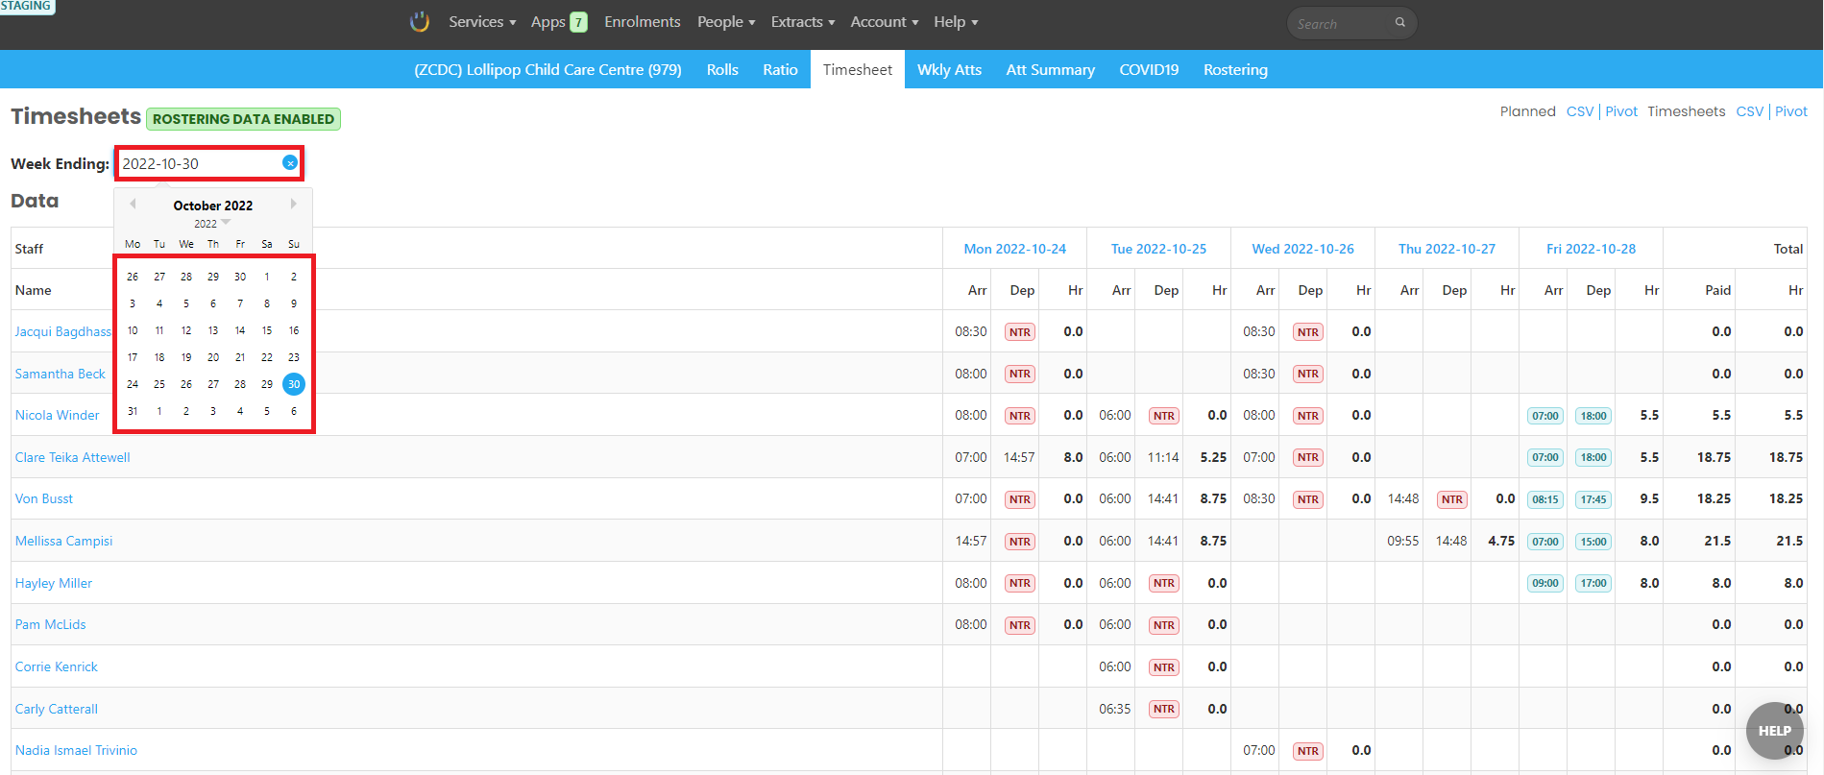Click Mon 2022-10-24 column header
This screenshot has width=1824, height=775.
point(1014,249)
